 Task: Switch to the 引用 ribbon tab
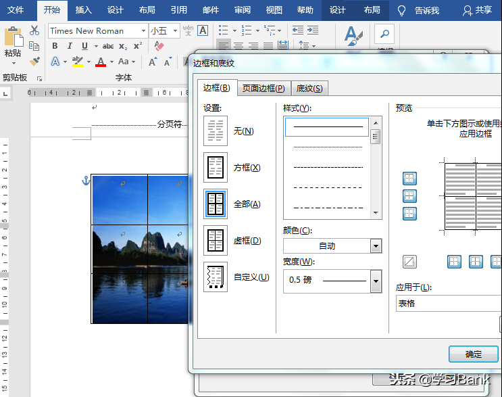pyautogui.click(x=178, y=10)
